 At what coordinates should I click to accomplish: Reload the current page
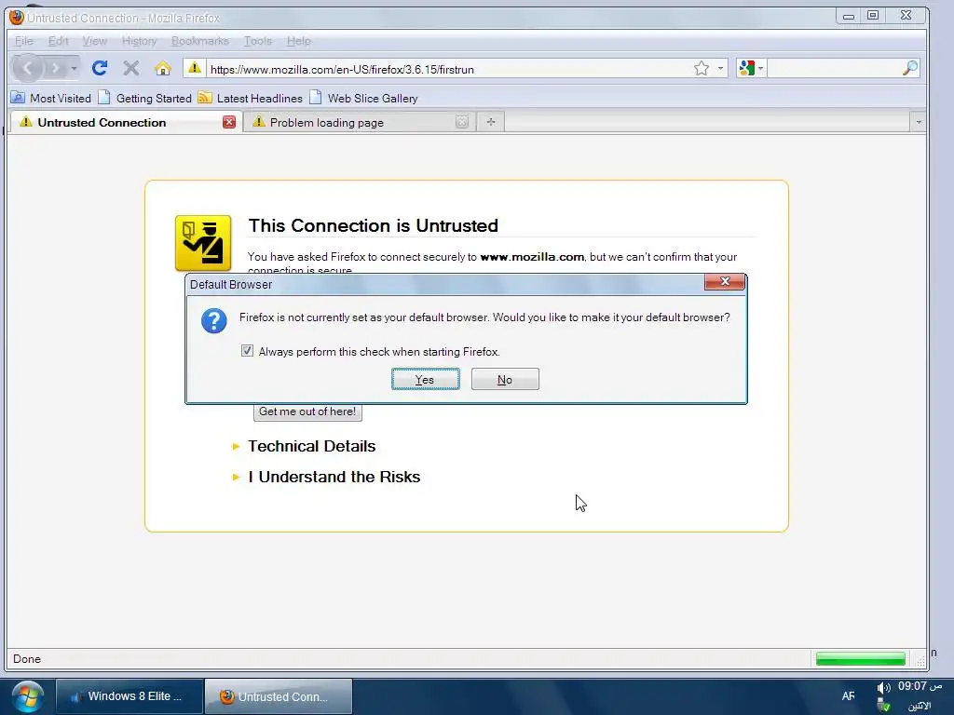click(100, 68)
